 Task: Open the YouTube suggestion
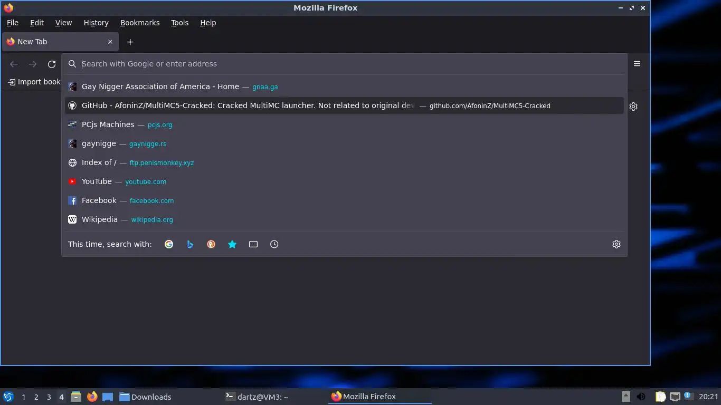click(344, 181)
